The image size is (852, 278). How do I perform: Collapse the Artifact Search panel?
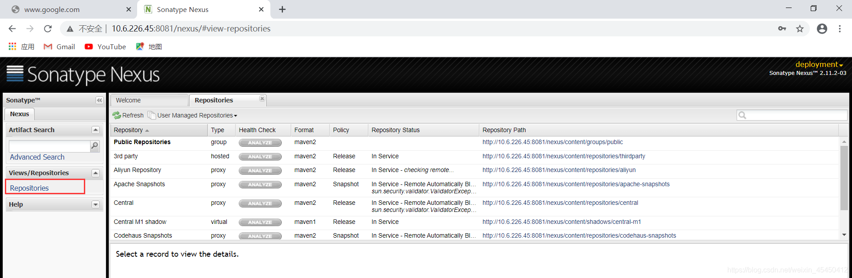coord(95,130)
